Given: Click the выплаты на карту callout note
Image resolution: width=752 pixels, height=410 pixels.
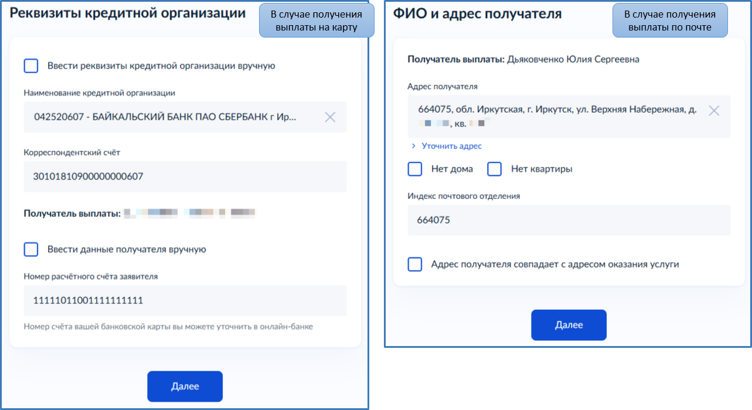Looking at the screenshot, I should (315, 20).
